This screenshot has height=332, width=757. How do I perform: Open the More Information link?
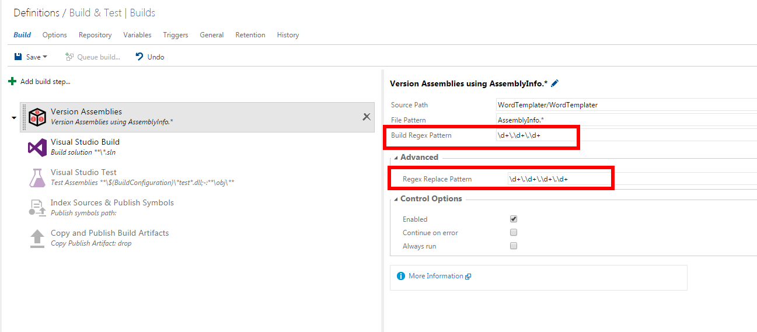tap(435, 276)
